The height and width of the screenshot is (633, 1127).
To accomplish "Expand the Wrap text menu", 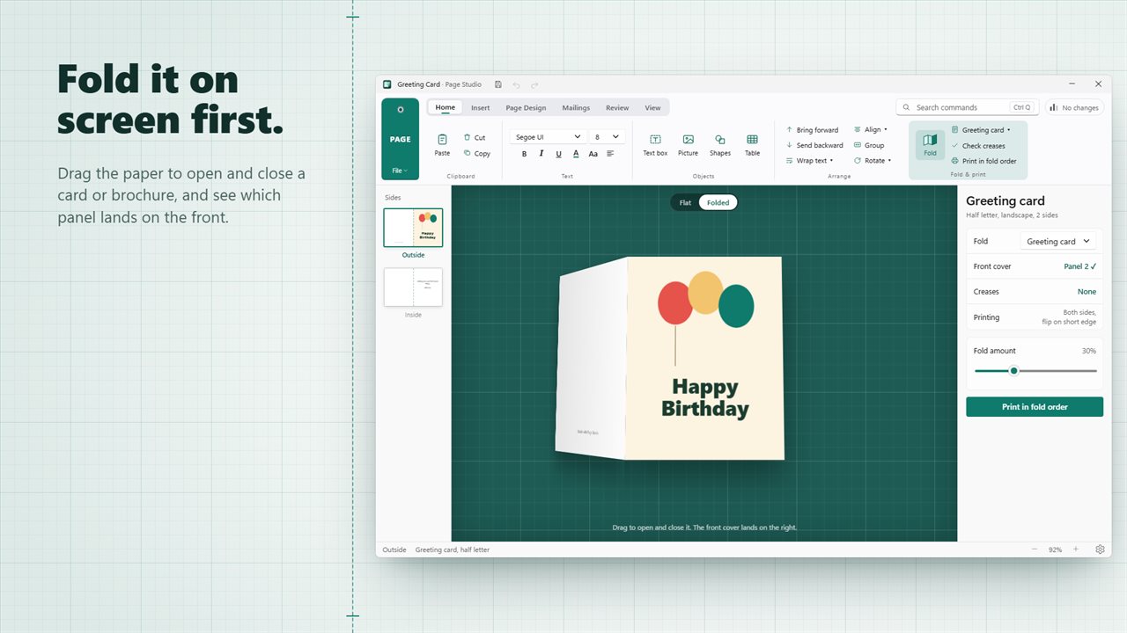I will 809,161.
